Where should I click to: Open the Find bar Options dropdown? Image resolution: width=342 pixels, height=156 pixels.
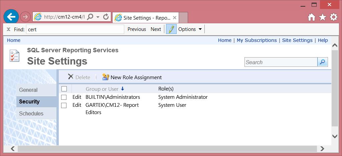190,29
